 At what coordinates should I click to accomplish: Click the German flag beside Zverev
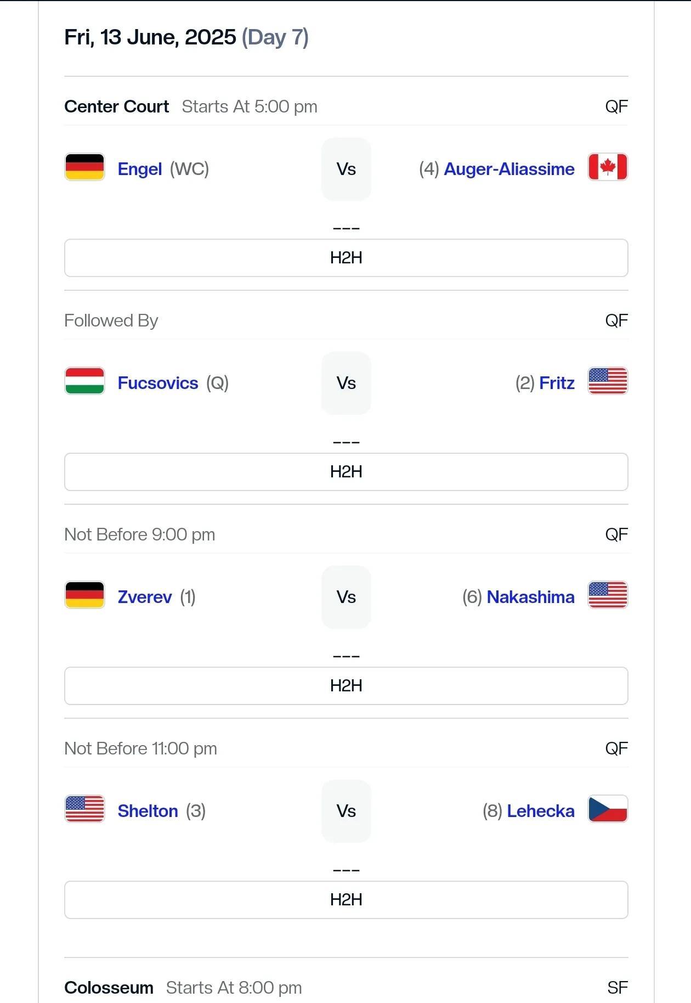(x=84, y=595)
